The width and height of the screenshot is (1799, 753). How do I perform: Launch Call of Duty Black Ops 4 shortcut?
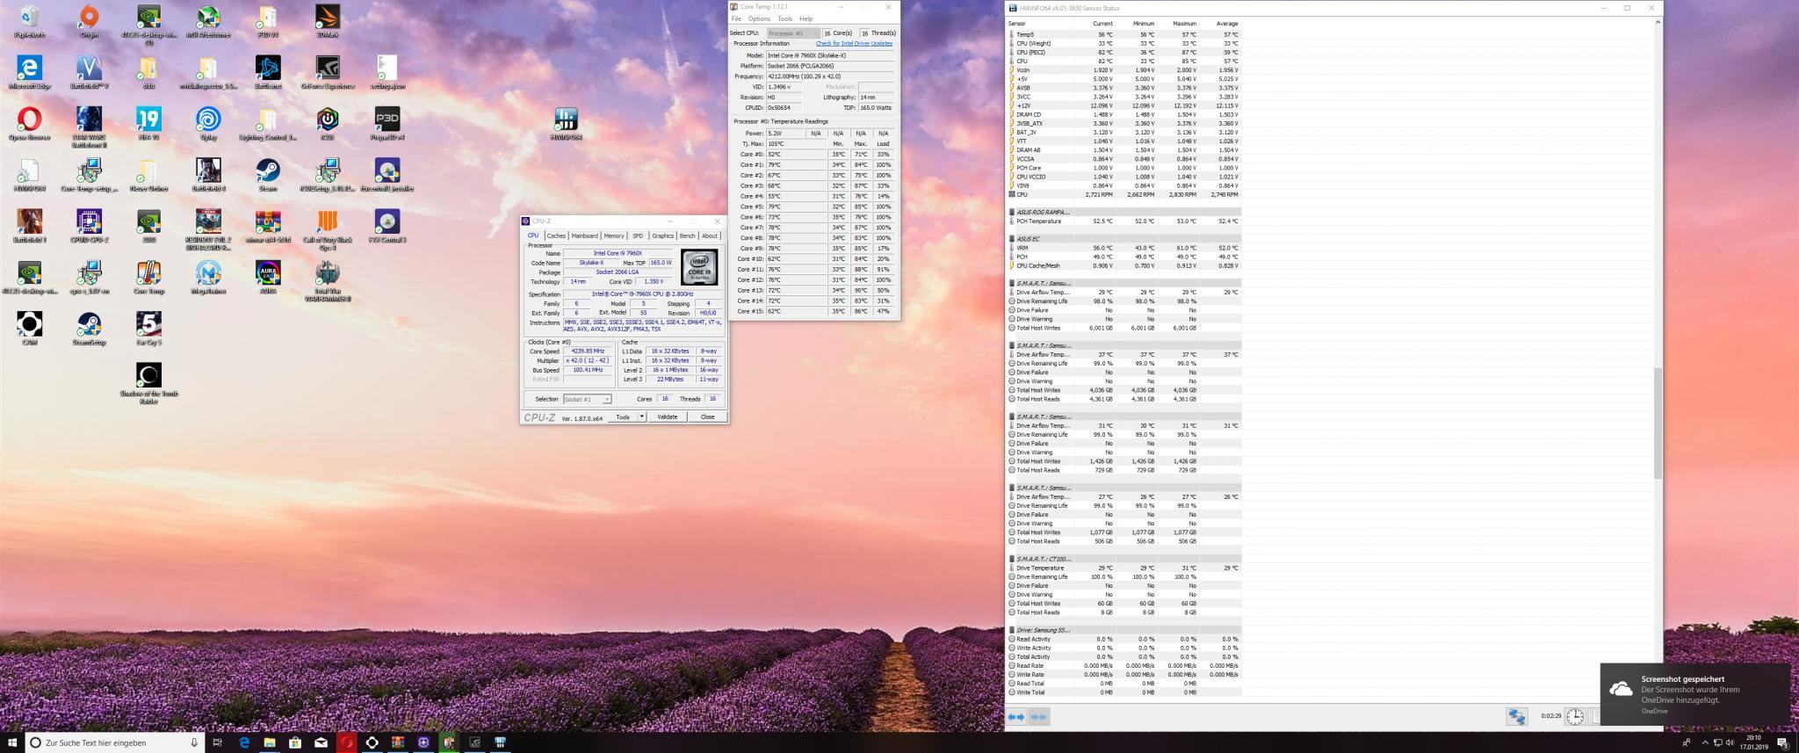(328, 229)
